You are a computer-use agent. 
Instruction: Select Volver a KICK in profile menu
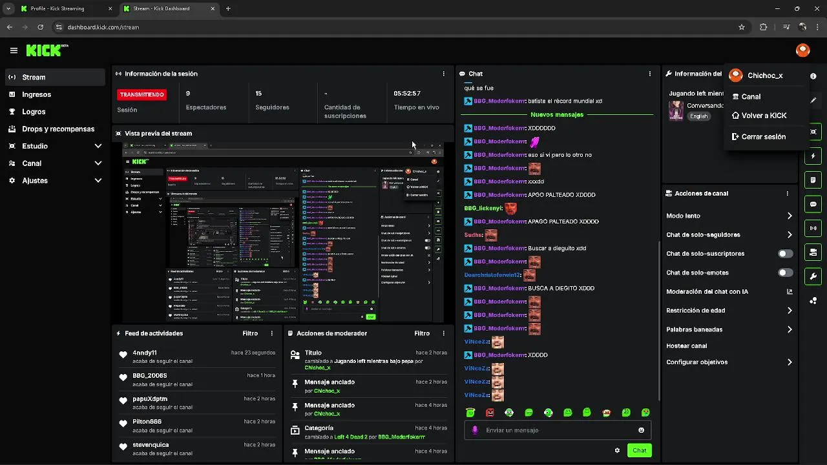pyautogui.click(x=766, y=116)
